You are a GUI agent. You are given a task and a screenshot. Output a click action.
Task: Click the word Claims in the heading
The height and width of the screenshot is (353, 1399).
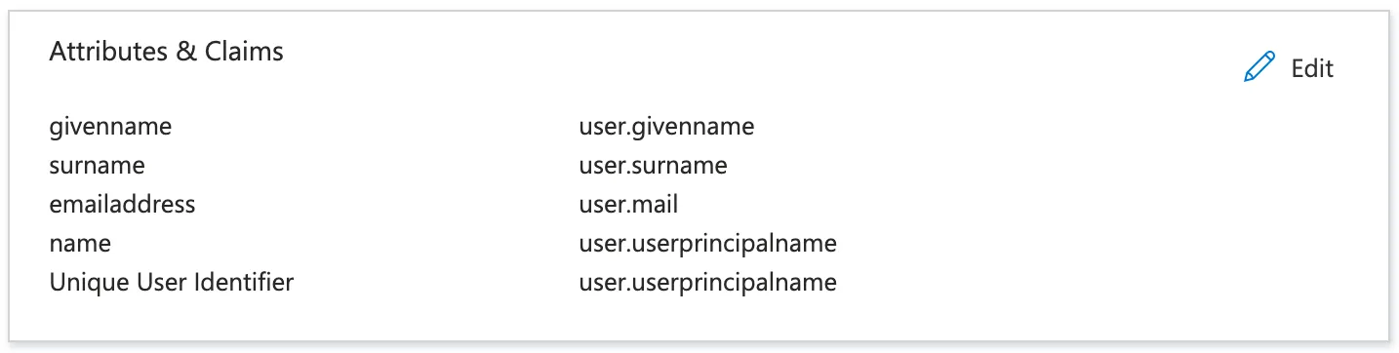point(244,52)
